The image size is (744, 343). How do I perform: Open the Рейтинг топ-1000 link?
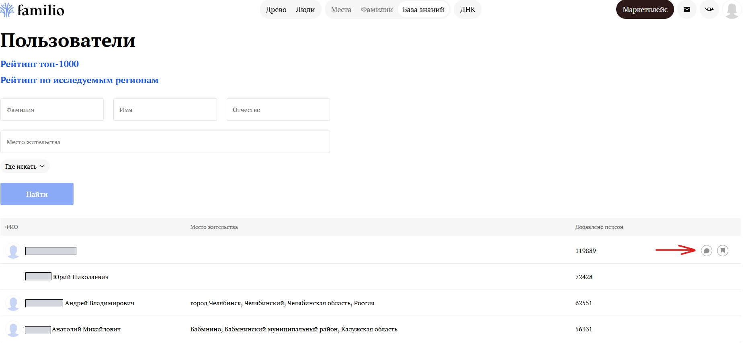click(39, 64)
